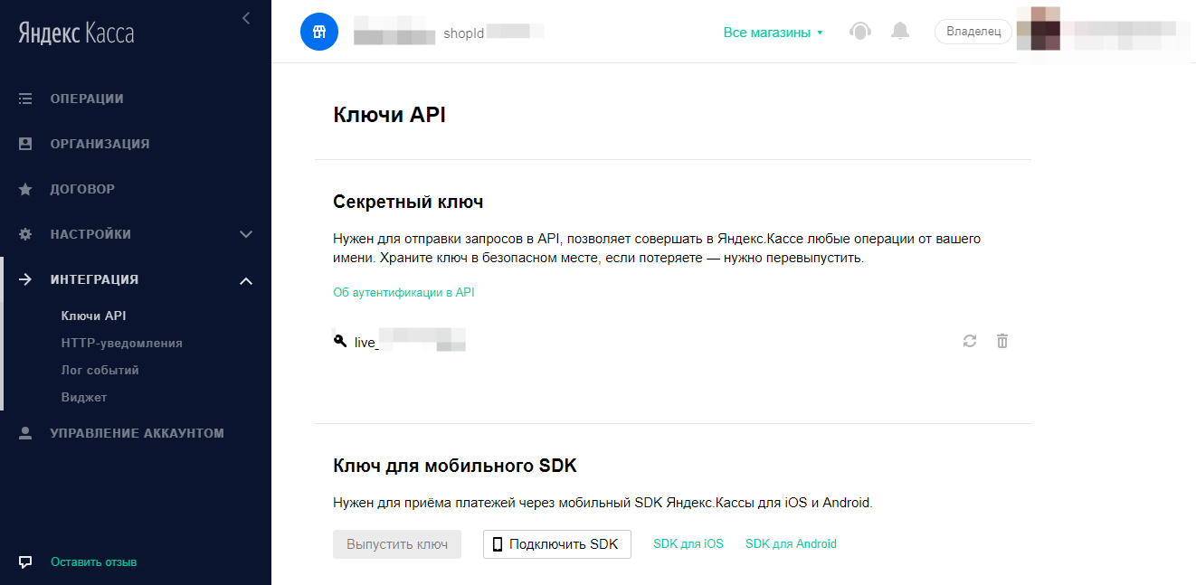Click the Владелец role badge
Viewport: 1196px width, 585px height.
(973, 32)
